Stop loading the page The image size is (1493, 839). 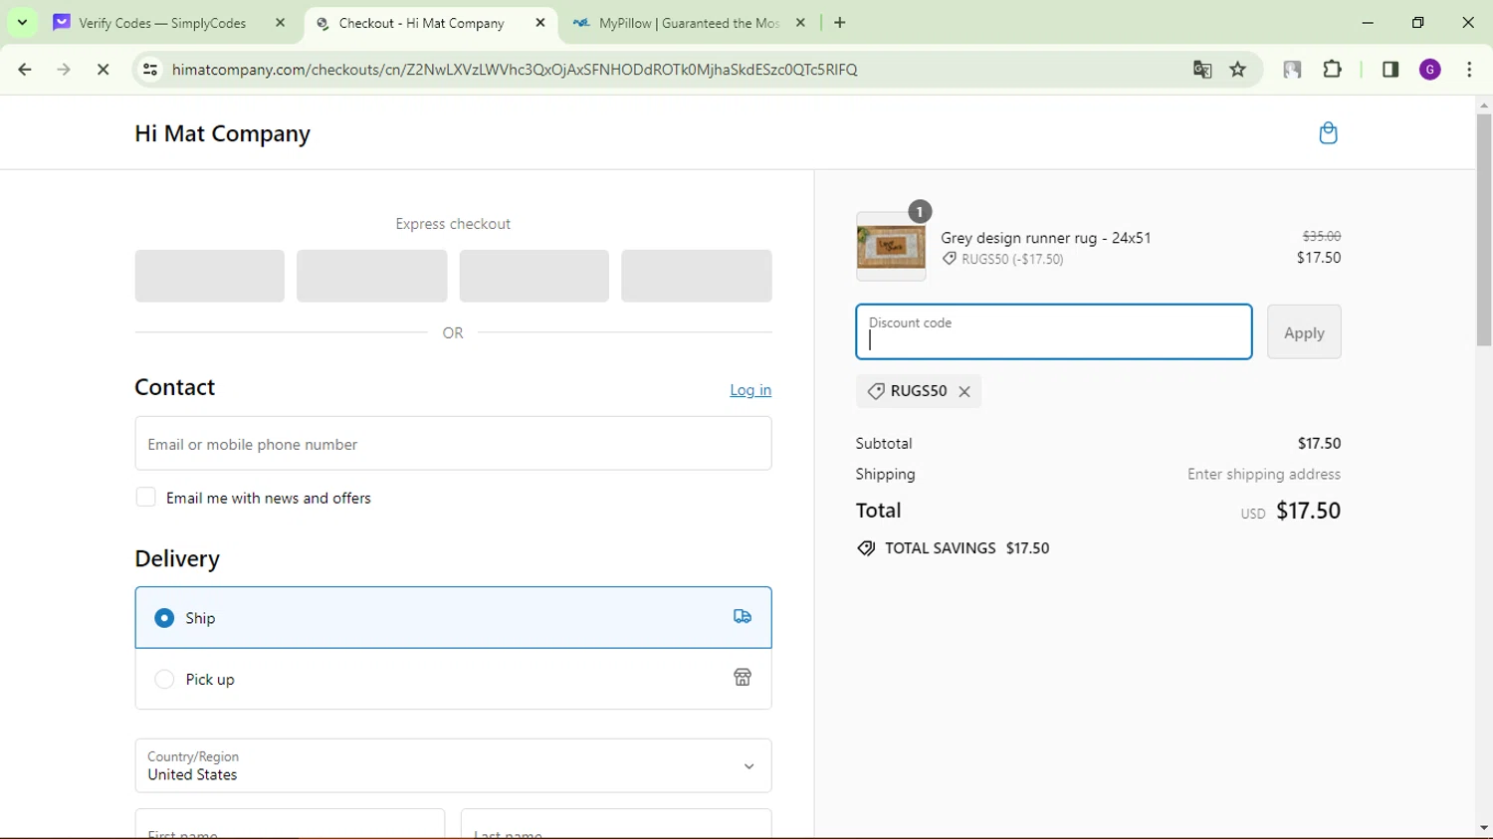pos(103,70)
